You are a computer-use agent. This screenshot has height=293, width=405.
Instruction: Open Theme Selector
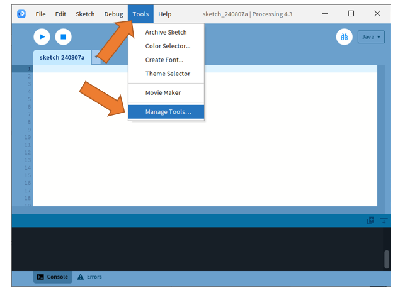166,74
